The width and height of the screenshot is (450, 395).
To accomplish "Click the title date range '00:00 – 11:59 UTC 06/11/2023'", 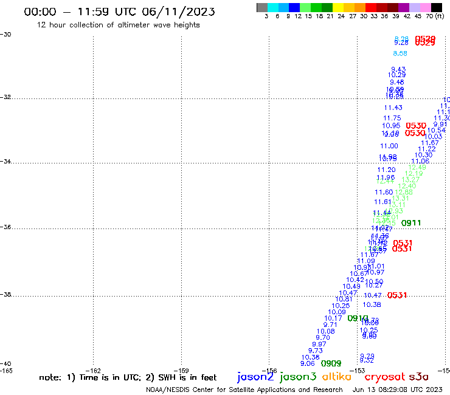I will 119,12.
